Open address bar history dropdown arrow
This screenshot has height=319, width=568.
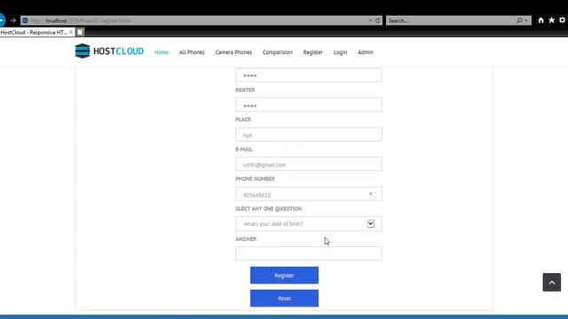click(x=371, y=20)
